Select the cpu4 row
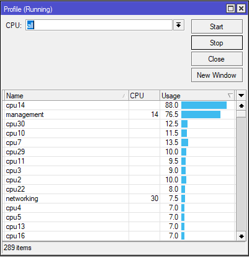 (x=119, y=208)
